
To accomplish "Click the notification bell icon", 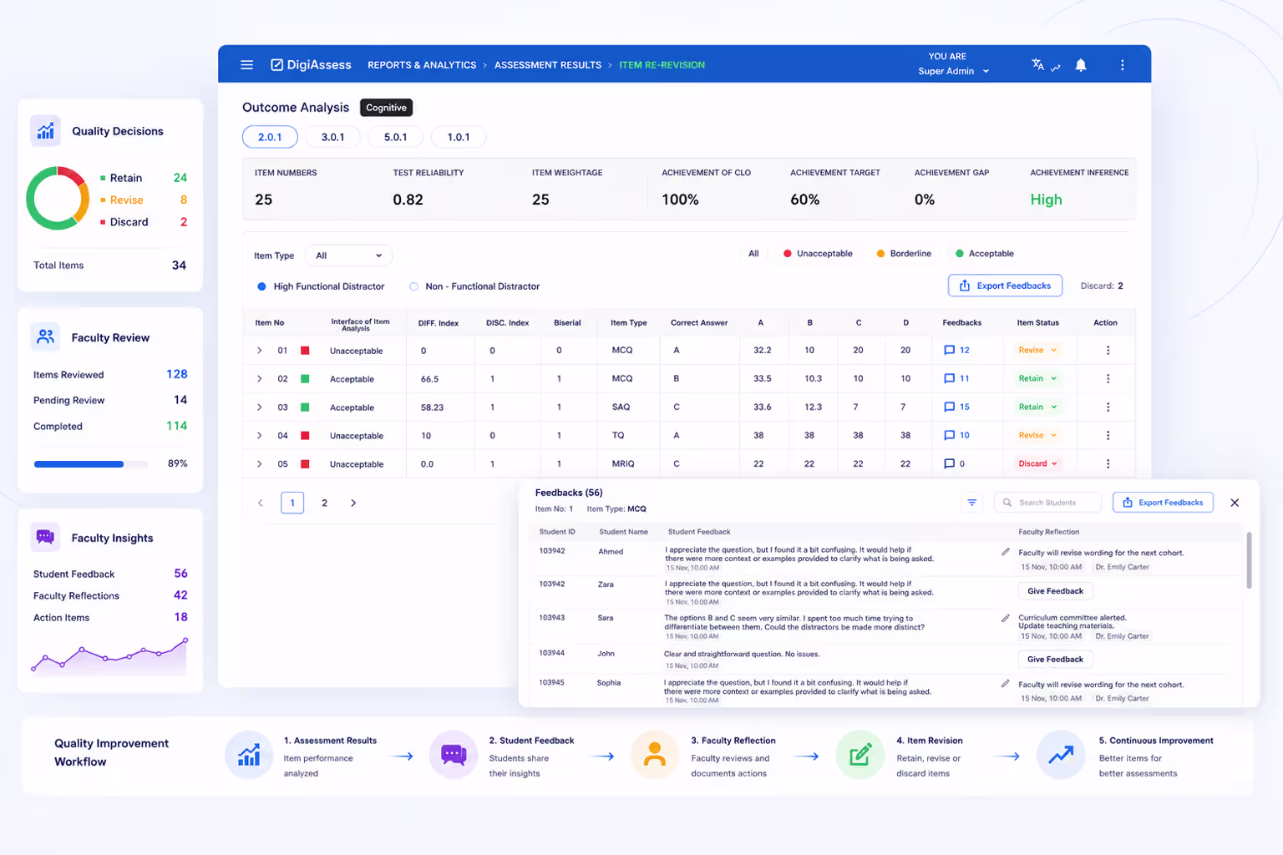I will pyautogui.click(x=1081, y=65).
